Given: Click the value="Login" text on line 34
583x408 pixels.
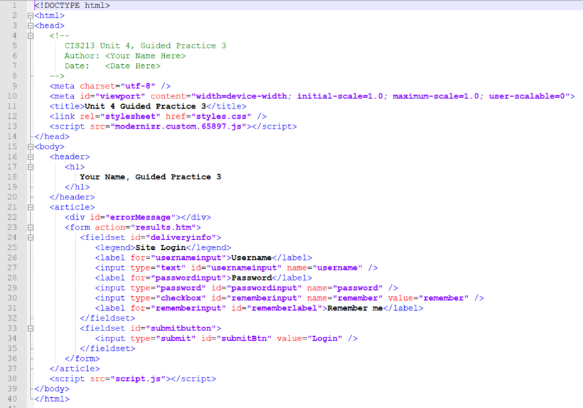Looking at the screenshot, I should tap(309, 338).
